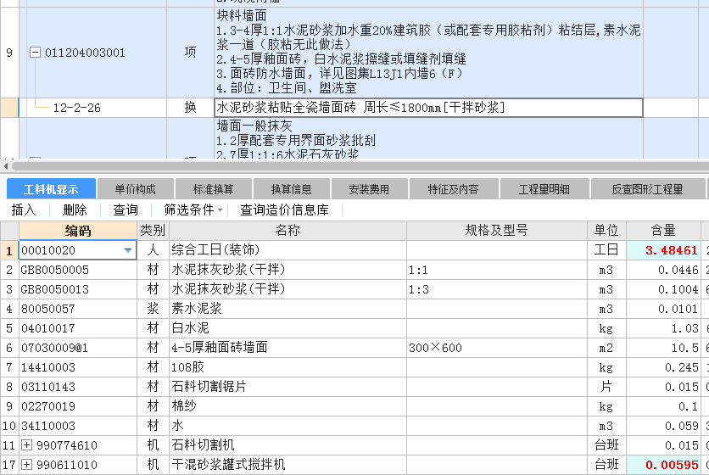Switch to the 安装费用 tab
Screen dimensions: 709x475
370,189
